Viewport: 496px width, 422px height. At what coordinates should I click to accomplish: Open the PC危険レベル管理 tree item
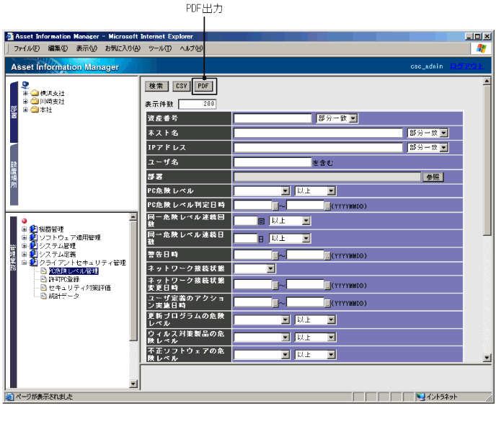(x=74, y=271)
